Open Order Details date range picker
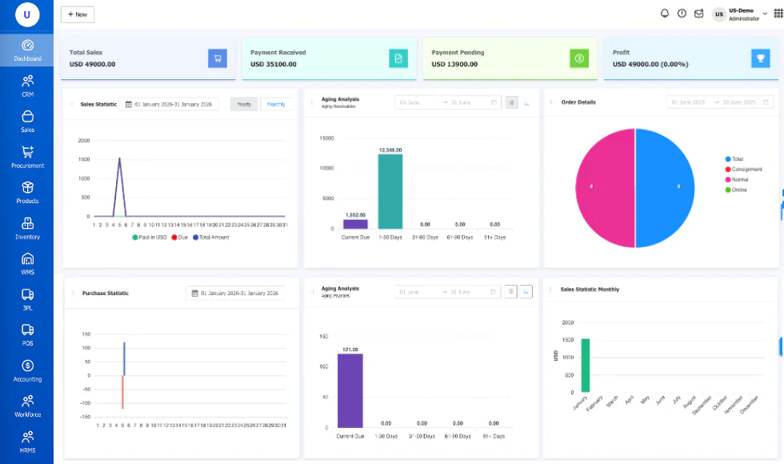The width and height of the screenshot is (784, 464). 719,102
